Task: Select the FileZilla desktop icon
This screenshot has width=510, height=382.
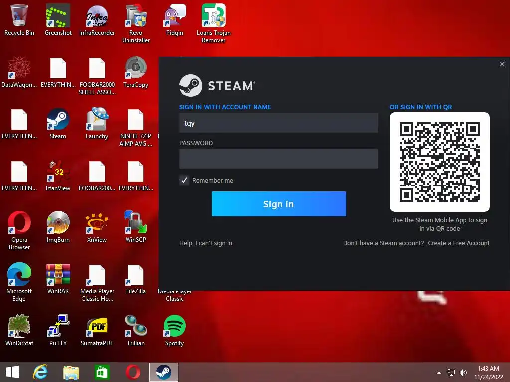Action: (x=135, y=279)
